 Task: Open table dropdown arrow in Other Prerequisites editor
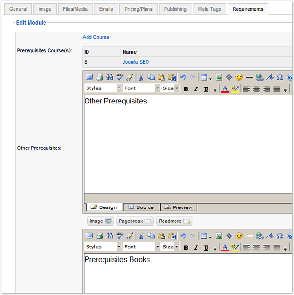point(210,79)
